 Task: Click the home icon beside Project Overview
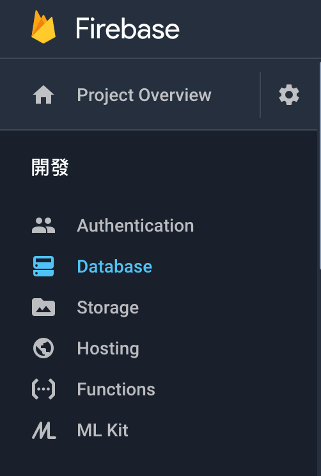pyautogui.click(x=43, y=95)
